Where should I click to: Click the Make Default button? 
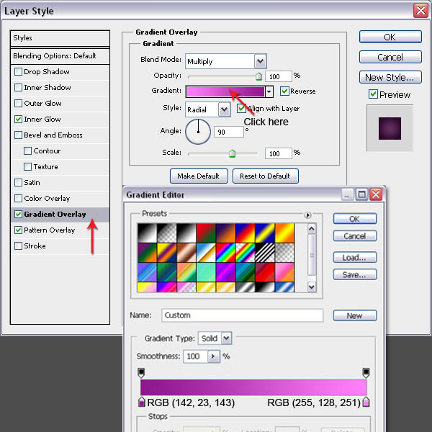(199, 176)
